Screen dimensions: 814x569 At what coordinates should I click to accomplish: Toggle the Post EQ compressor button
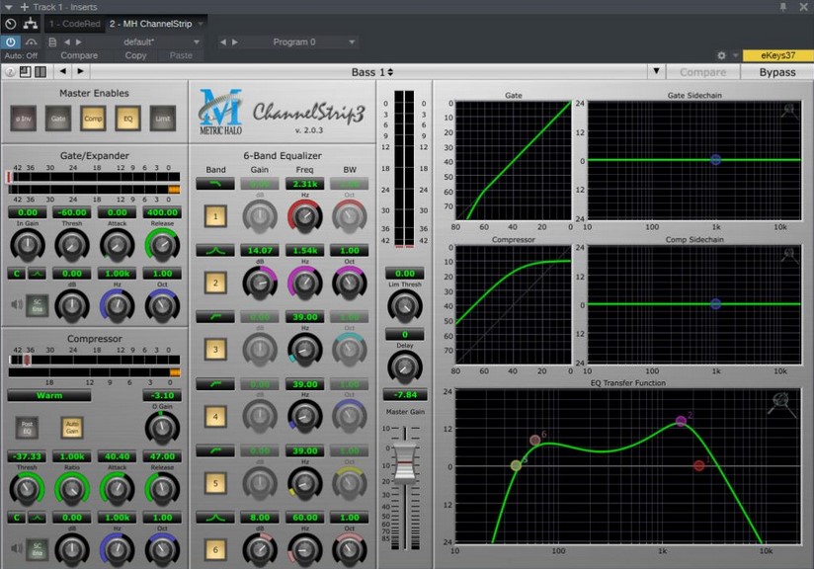[x=27, y=428]
